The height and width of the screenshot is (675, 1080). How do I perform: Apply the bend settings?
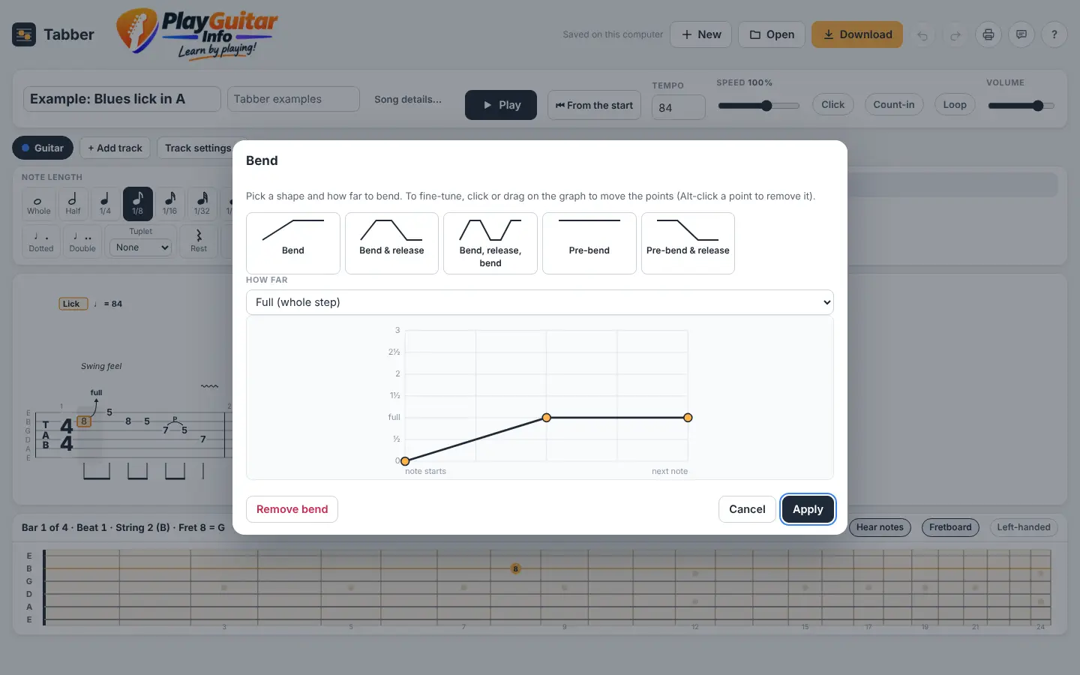tap(808, 509)
